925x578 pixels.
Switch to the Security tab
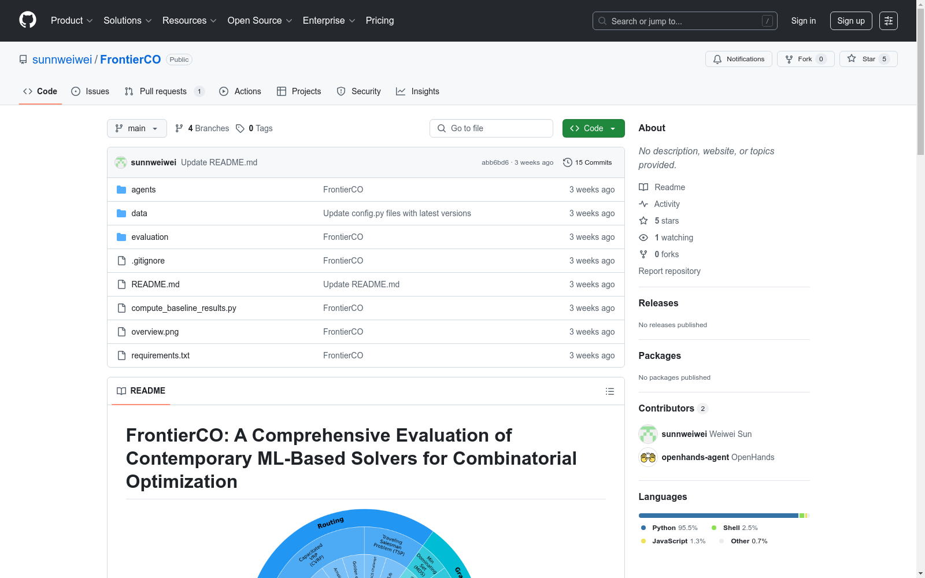(359, 91)
